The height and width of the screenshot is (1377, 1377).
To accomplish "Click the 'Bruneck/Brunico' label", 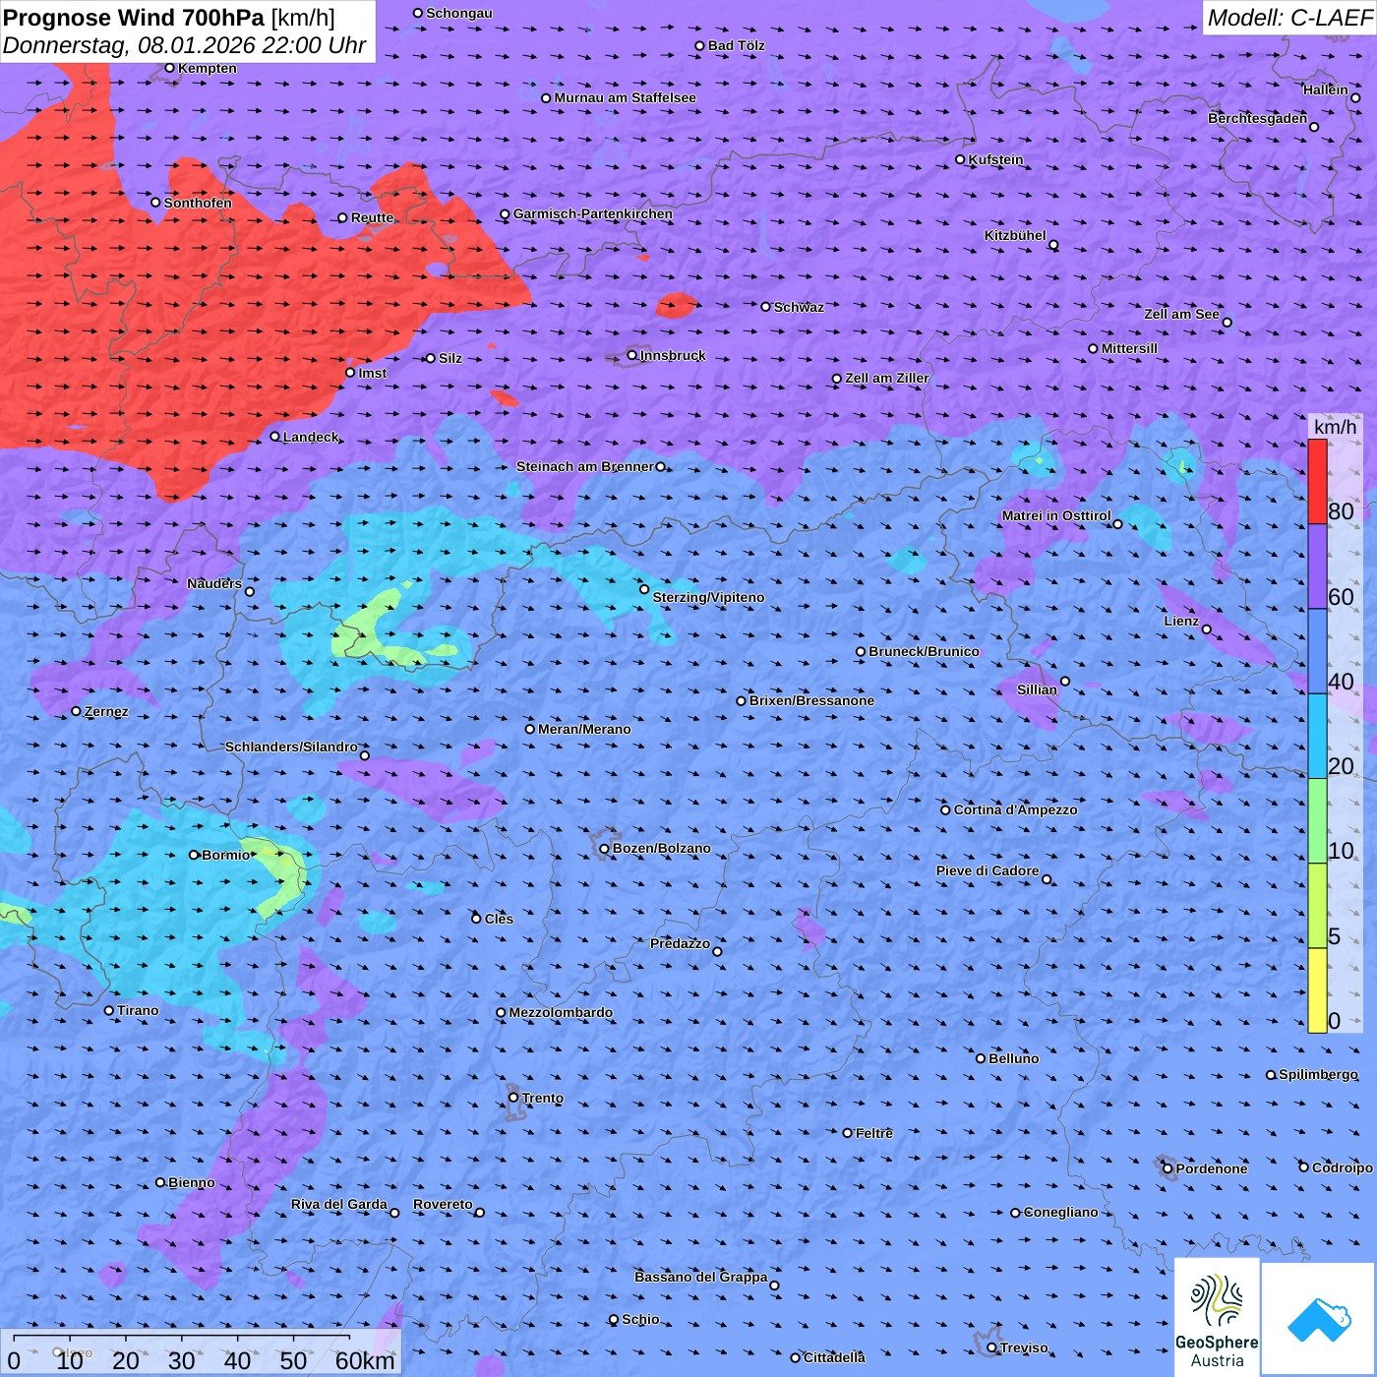I will (925, 651).
